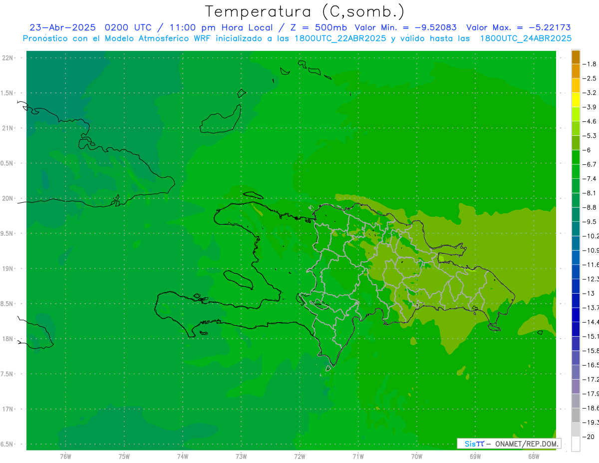Click the "70W" longitude label
The image size is (599, 463).
[x=417, y=456]
